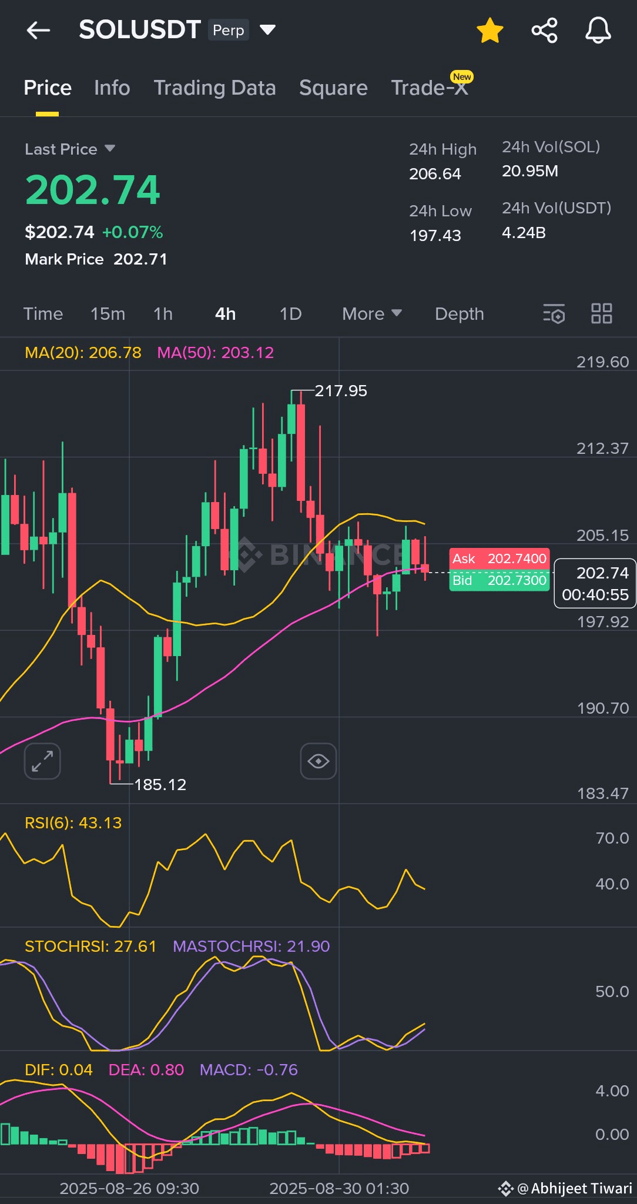The height and width of the screenshot is (1204, 637).
Task: Click the Bid 202.7300 label
Action: pyautogui.click(x=499, y=580)
